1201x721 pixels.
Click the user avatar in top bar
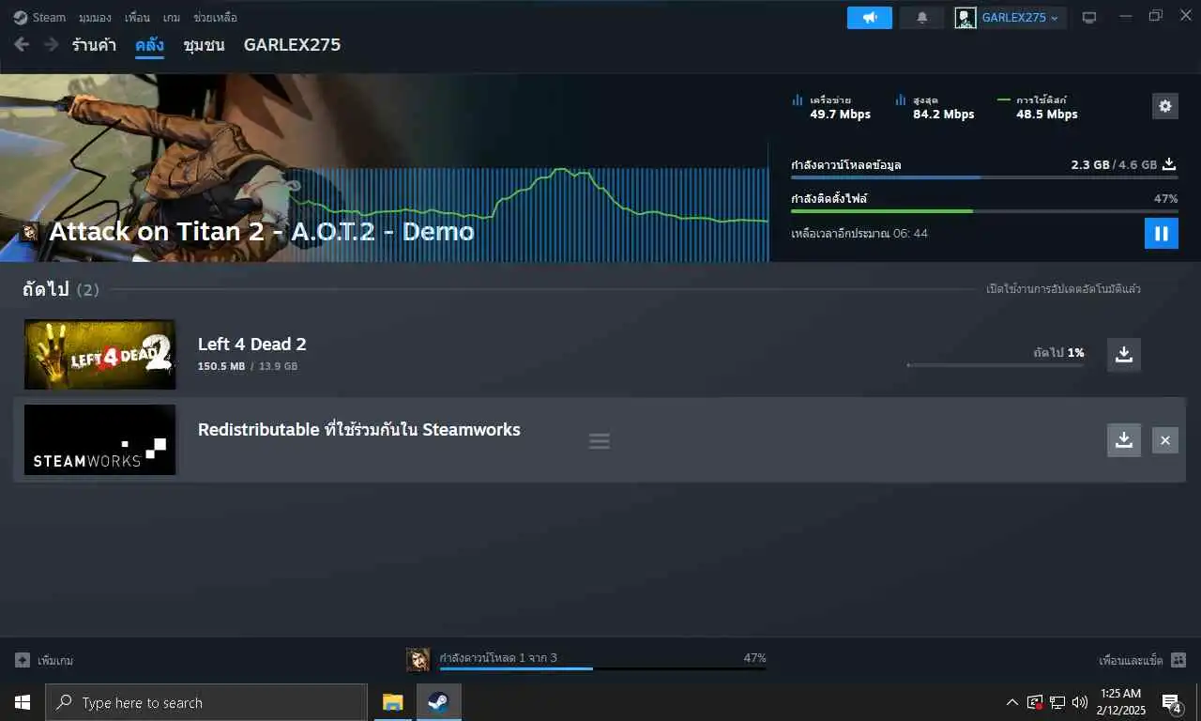pyautogui.click(x=965, y=18)
